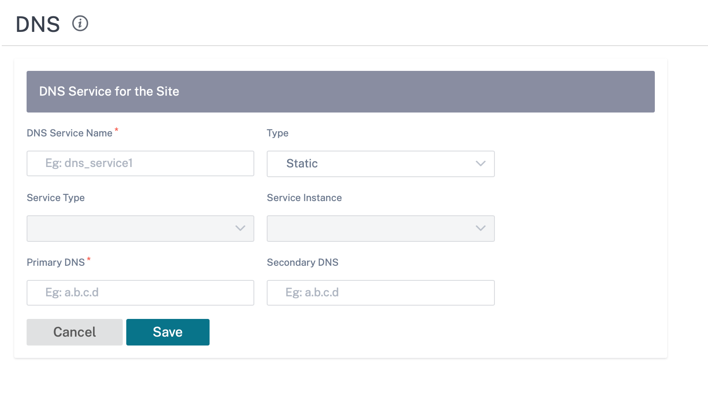Image resolution: width=708 pixels, height=396 pixels.
Task: Focus the Secondary DNS address field
Action: pos(381,293)
